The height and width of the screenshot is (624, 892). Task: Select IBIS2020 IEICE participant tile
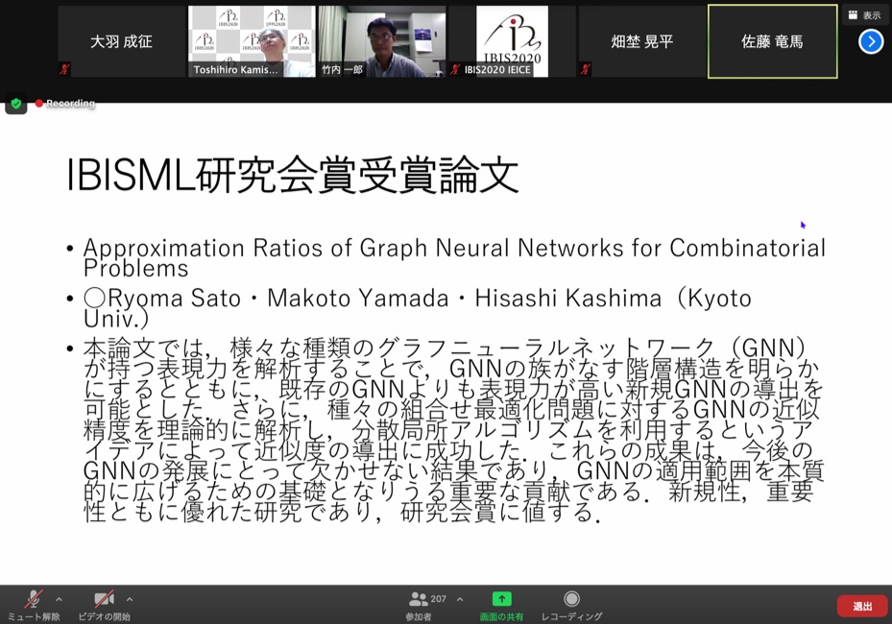pos(513,41)
